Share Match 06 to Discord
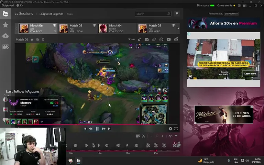The height and width of the screenshot is (165, 264). [147, 40]
